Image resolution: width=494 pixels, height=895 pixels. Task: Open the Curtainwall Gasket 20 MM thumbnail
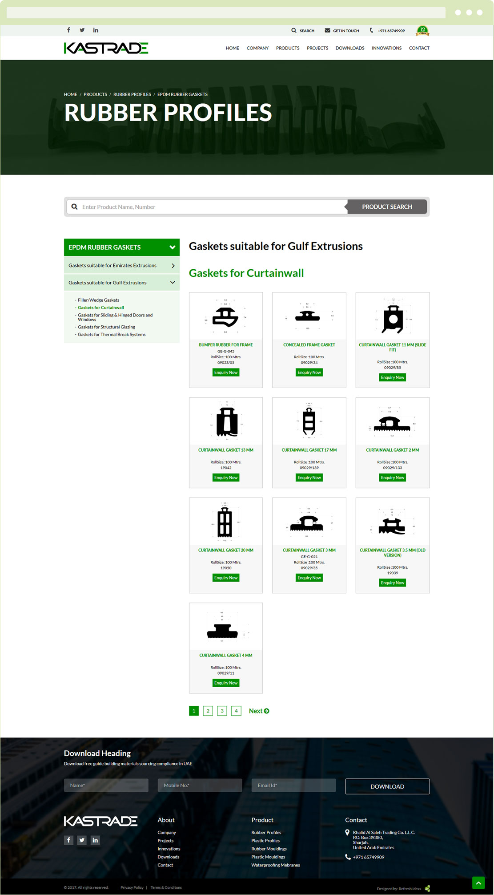coord(225,522)
